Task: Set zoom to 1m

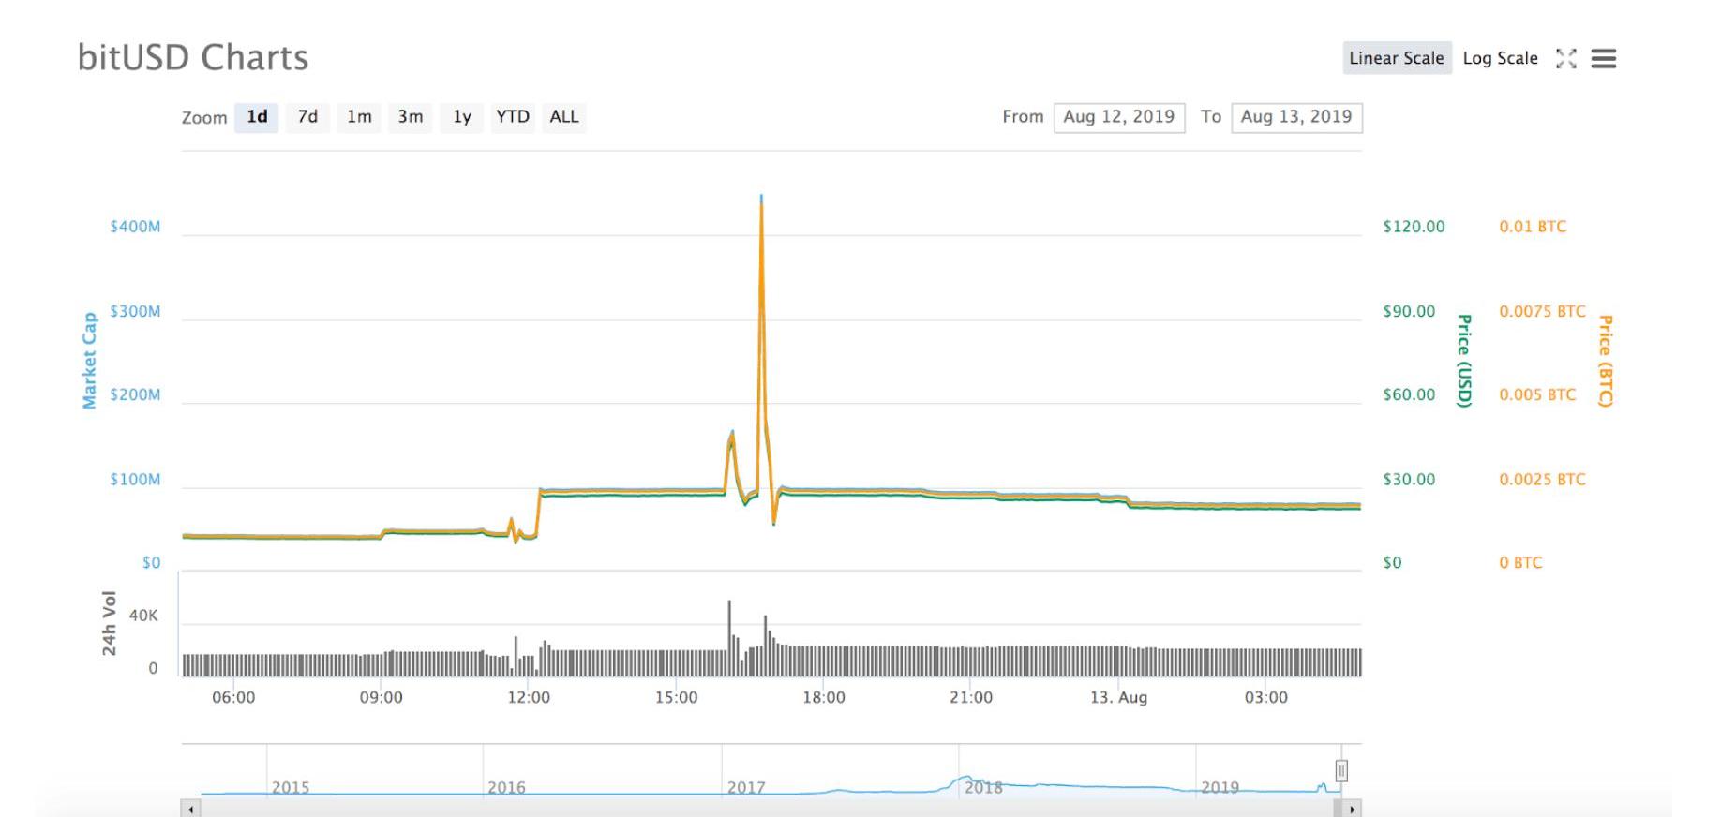Action: click(x=359, y=117)
